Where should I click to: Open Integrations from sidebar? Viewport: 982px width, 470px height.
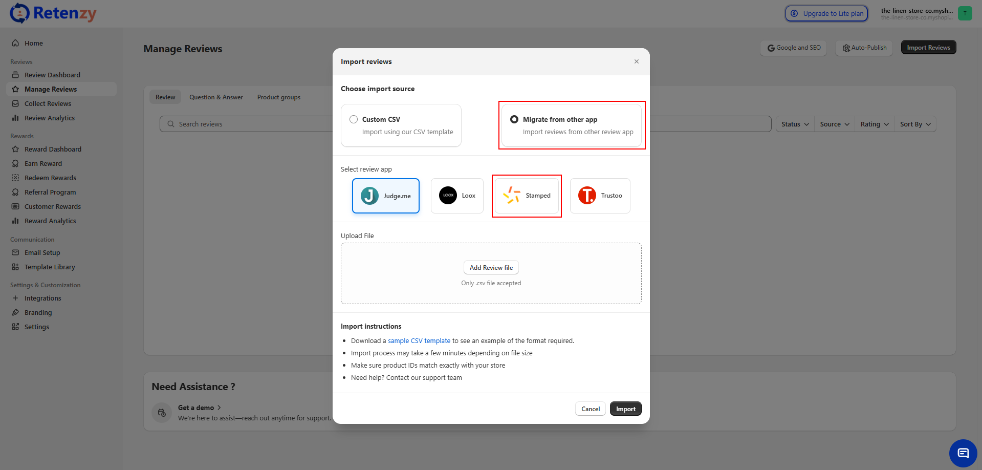[x=61, y=298]
